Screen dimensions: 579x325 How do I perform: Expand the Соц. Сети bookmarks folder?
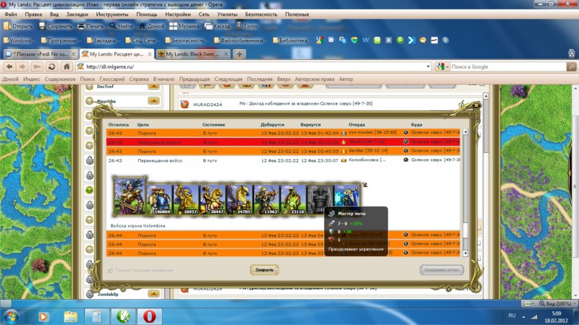click(x=143, y=40)
